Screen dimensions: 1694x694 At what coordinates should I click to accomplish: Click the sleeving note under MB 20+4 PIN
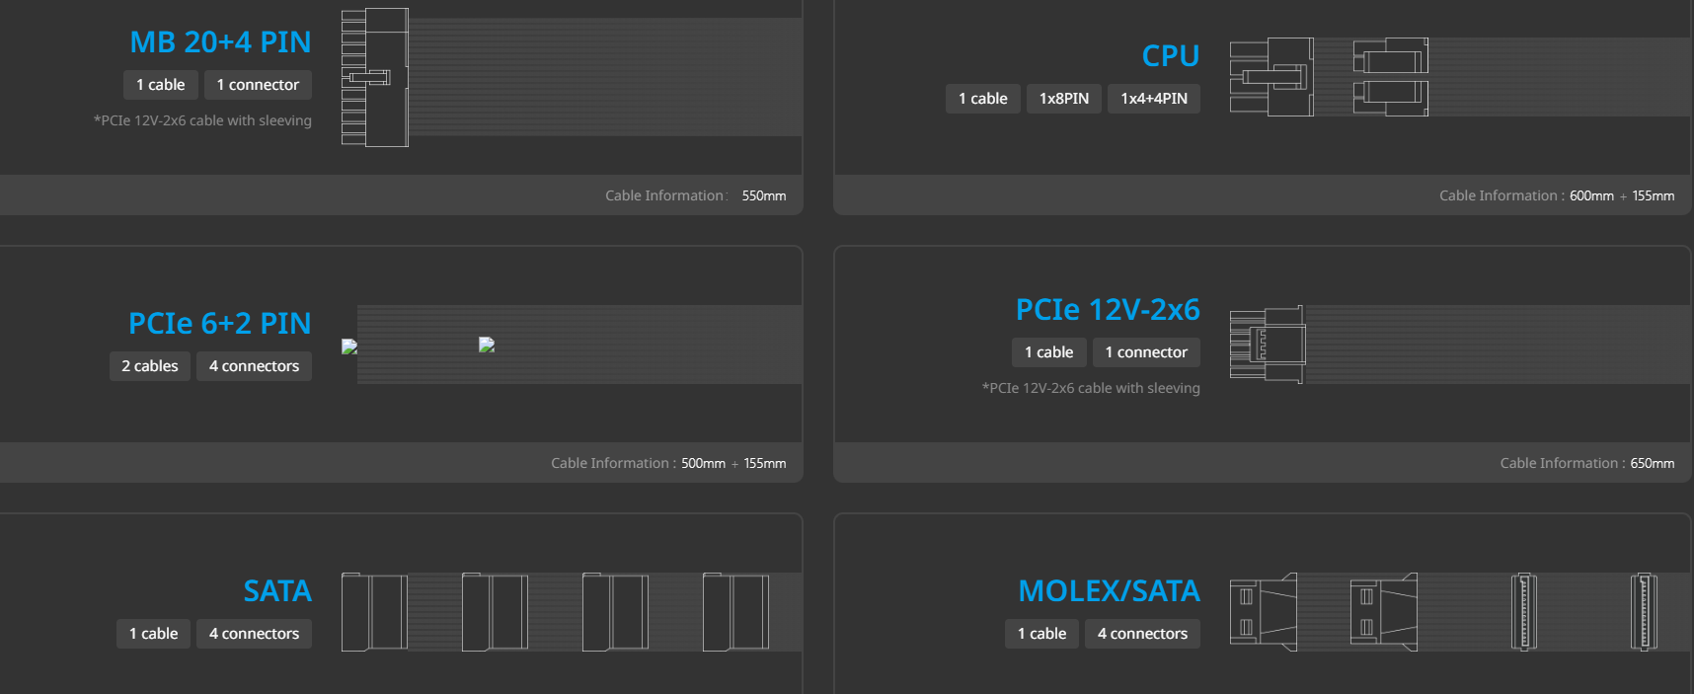(202, 120)
